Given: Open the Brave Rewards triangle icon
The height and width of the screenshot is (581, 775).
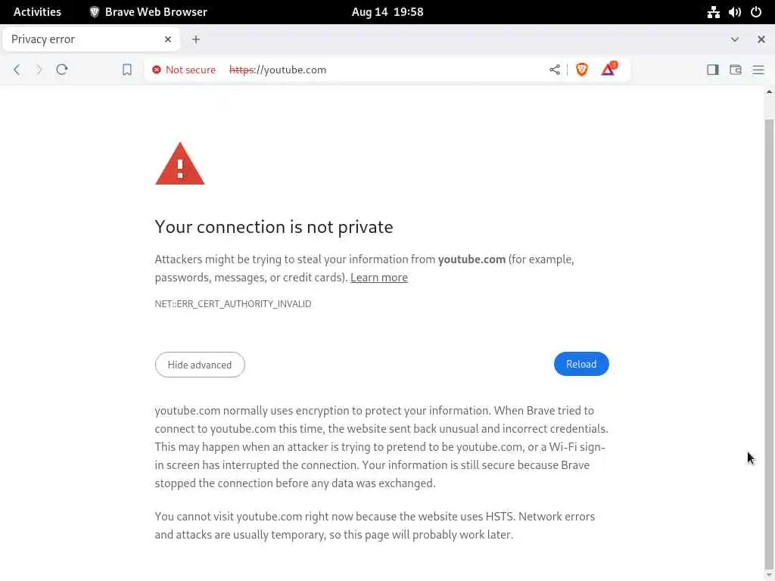Looking at the screenshot, I should coord(608,70).
